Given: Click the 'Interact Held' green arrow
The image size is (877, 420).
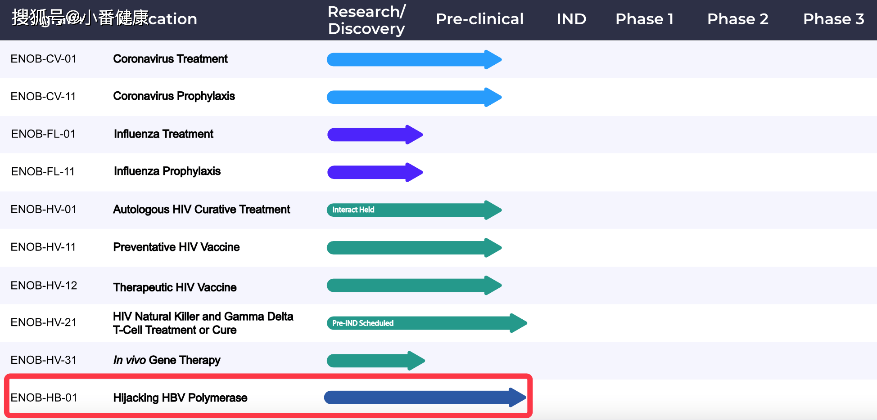Looking at the screenshot, I should click(x=413, y=210).
